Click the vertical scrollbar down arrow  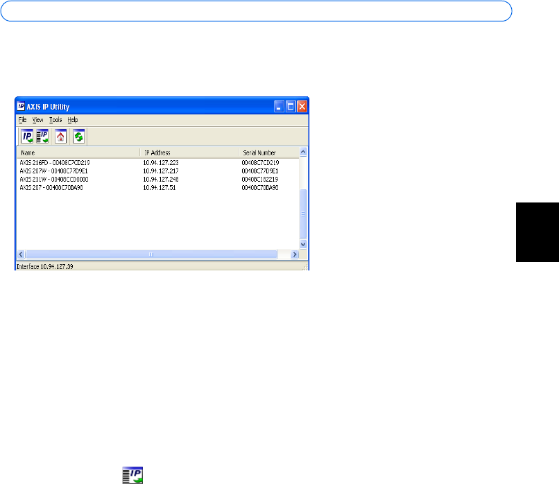pyautogui.click(x=303, y=244)
